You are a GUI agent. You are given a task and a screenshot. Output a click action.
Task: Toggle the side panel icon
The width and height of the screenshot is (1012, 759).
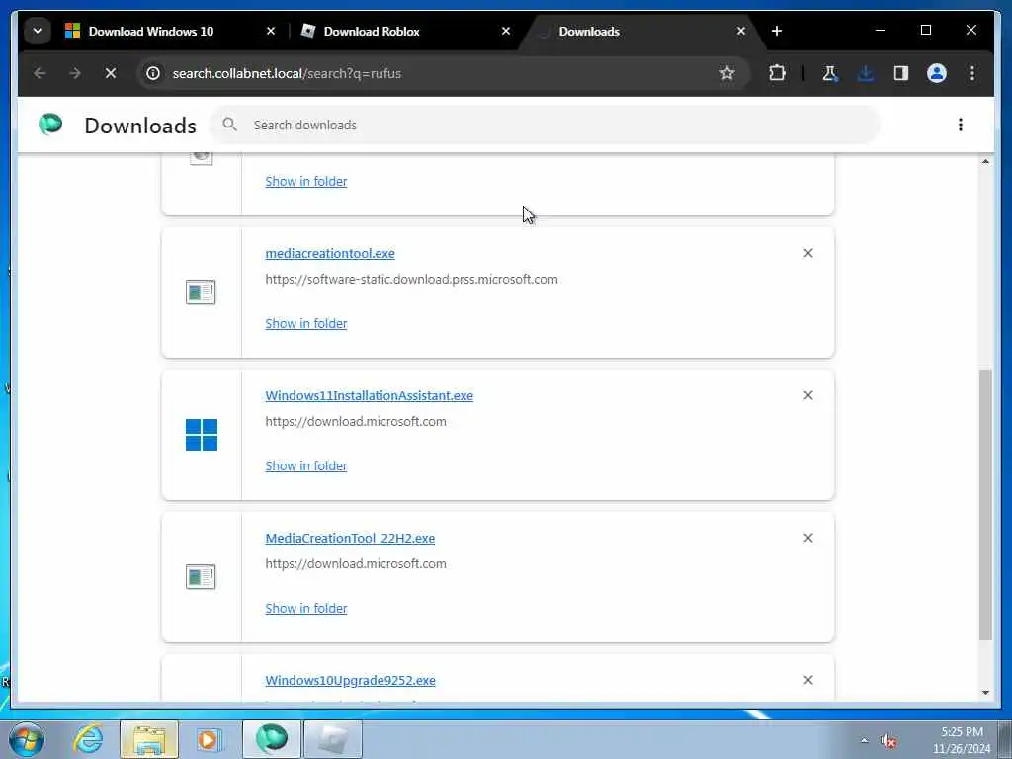point(901,73)
